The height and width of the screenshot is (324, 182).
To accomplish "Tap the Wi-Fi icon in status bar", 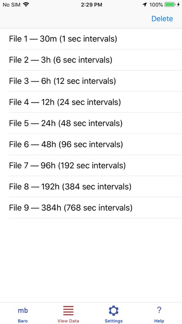I will point(26,5).
